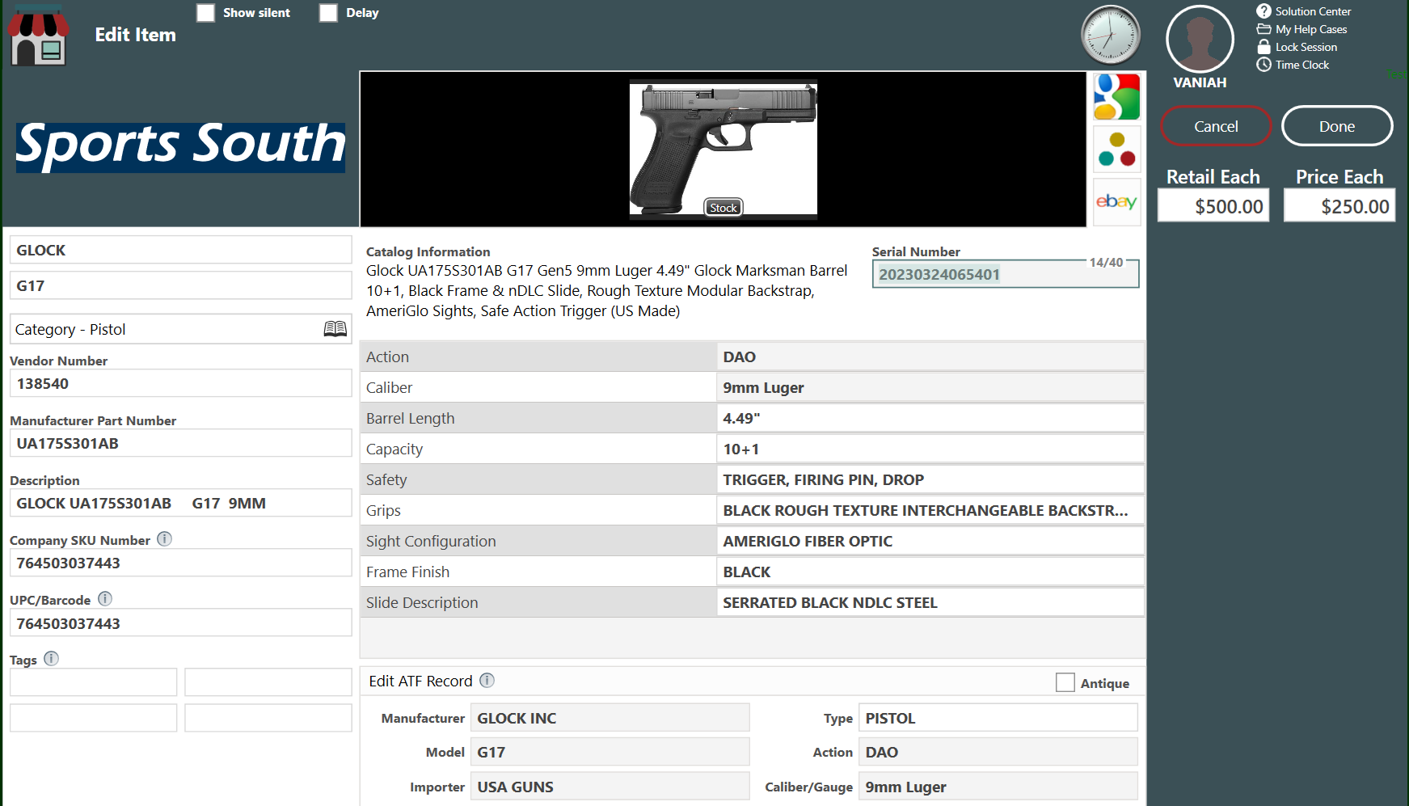Edit the Capacity value 10+1
Screen dimensions: 1409x806
tap(930, 449)
